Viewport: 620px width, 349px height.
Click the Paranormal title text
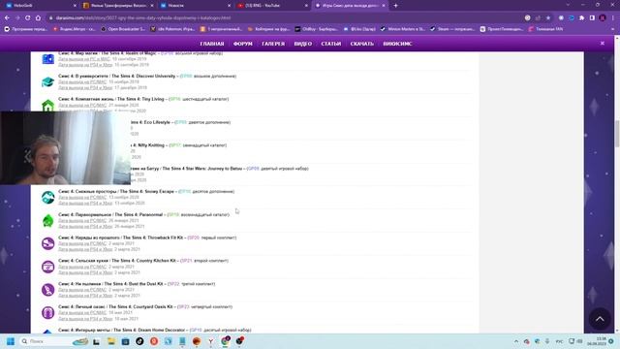110,214
